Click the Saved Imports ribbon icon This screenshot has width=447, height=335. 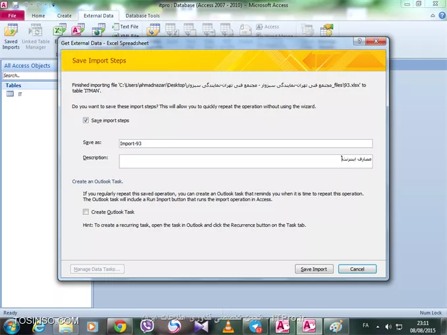(11, 36)
